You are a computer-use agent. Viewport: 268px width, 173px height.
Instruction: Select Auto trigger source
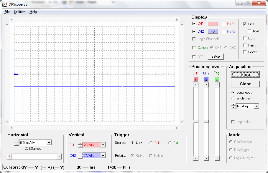click(x=132, y=143)
